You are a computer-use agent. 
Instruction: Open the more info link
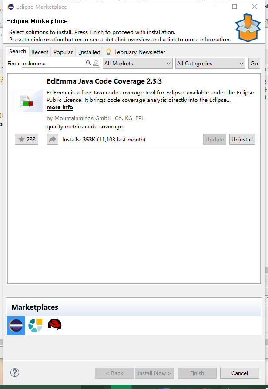coord(60,107)
